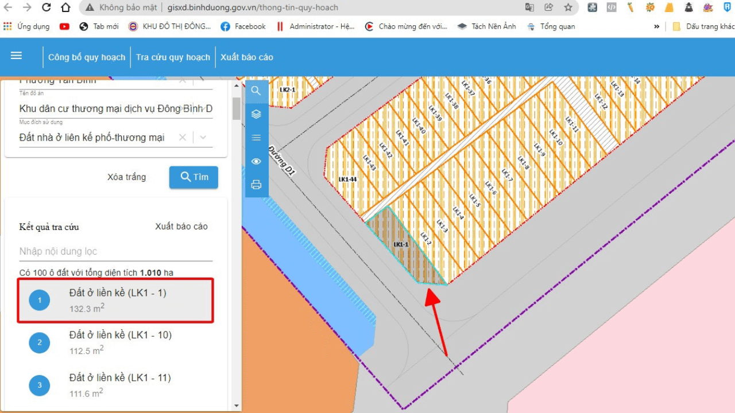Open the Công bố quy hoạch menu
The image size is (735, 413).
pos(87,57)
